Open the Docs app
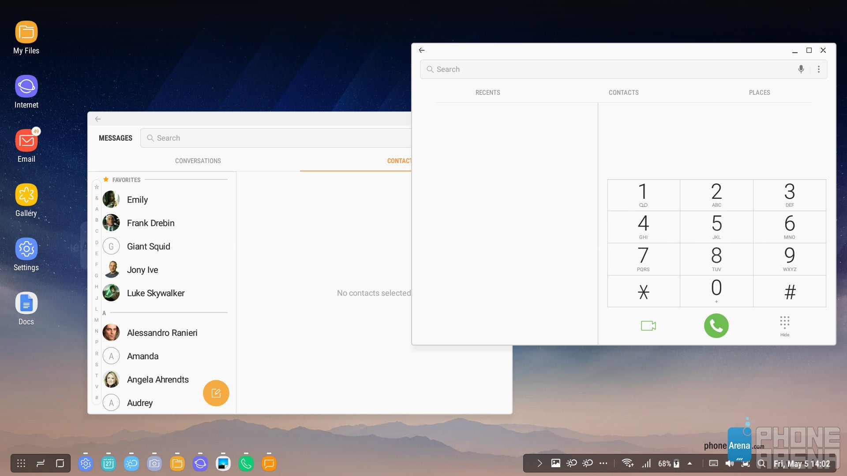Image resolution: width=847 pixels, height=476 pixels. 26,304
